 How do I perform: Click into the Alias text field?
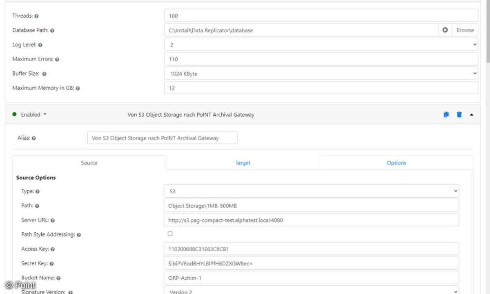(x=163, y=138)
